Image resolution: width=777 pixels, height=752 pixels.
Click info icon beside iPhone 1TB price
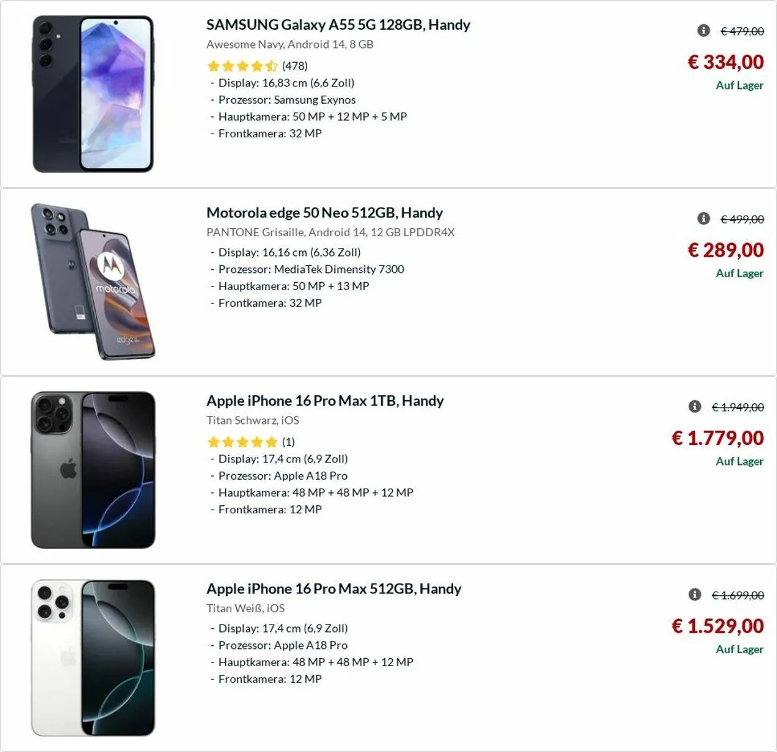pyautogui.click(x=695, y=406)
